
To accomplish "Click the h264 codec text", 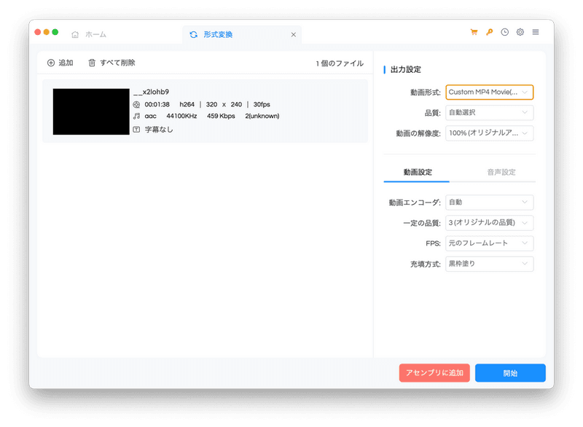I will click(187, 104).
